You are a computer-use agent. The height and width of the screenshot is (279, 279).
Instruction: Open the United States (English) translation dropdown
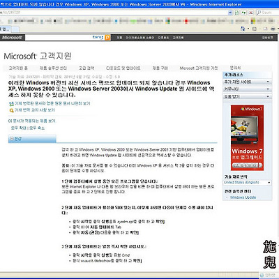pyautogui.click(x=247, y=183)
